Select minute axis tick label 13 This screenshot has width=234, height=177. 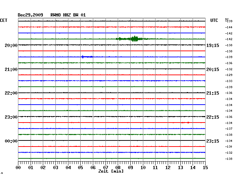[x=180, y=167]
